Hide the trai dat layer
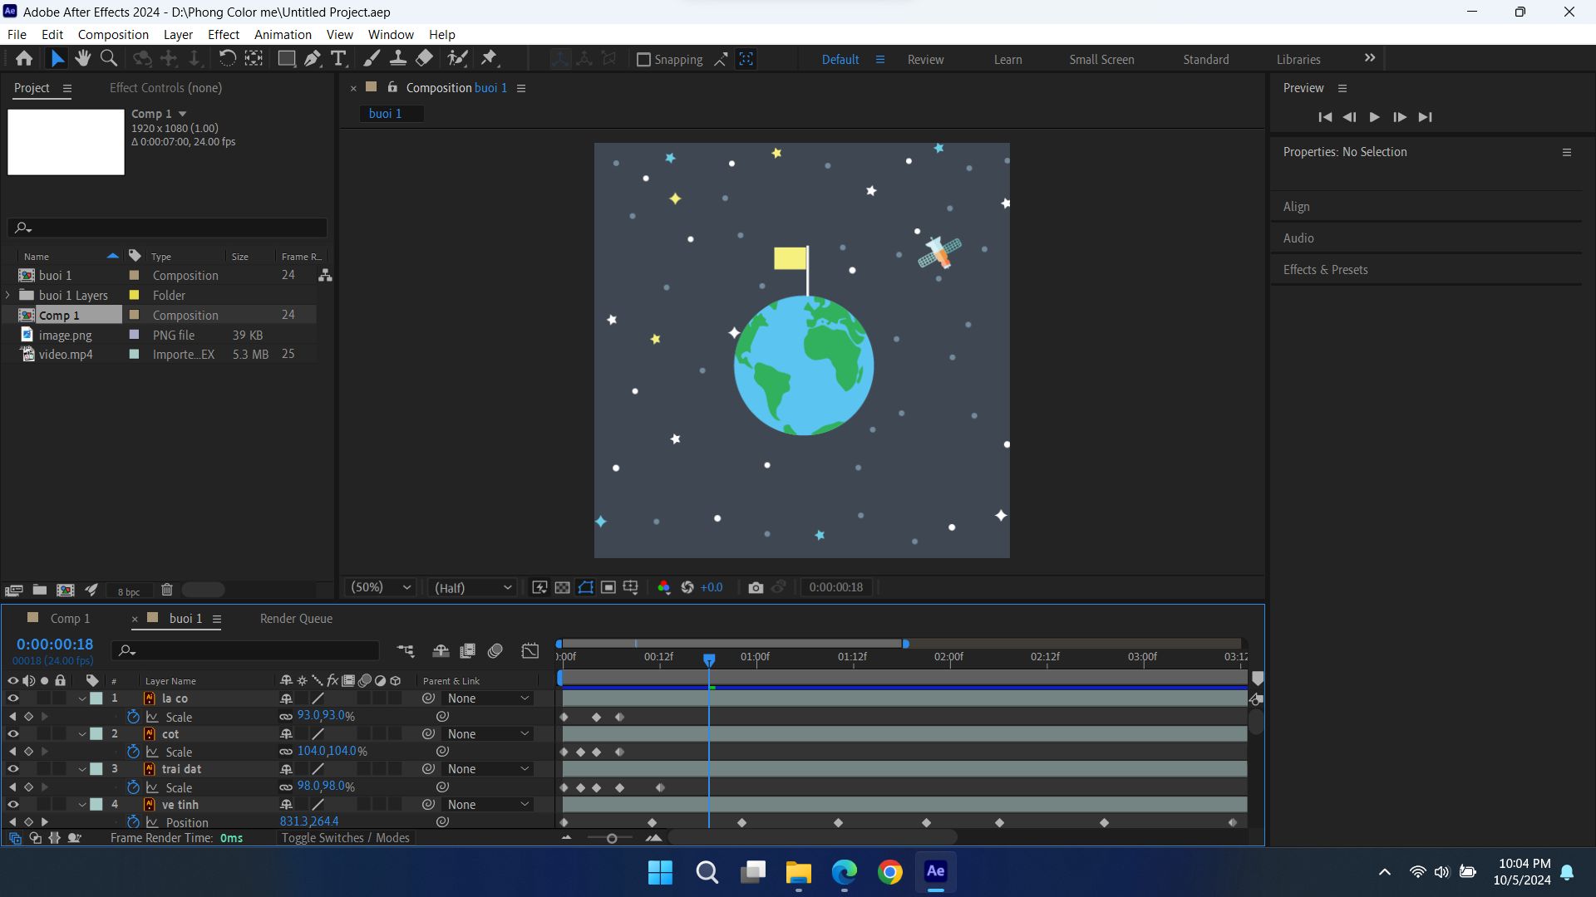 (13, 769)
